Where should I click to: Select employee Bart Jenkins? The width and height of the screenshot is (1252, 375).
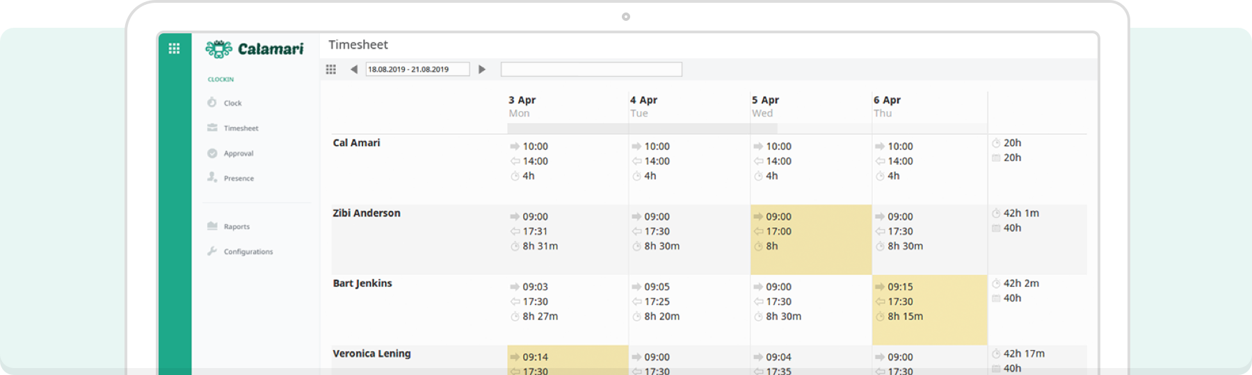pos(362,283)
